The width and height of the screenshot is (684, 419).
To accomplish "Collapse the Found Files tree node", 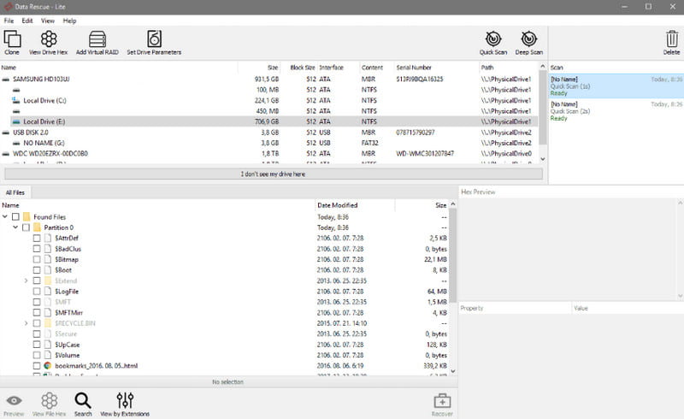I will [5, 216].
